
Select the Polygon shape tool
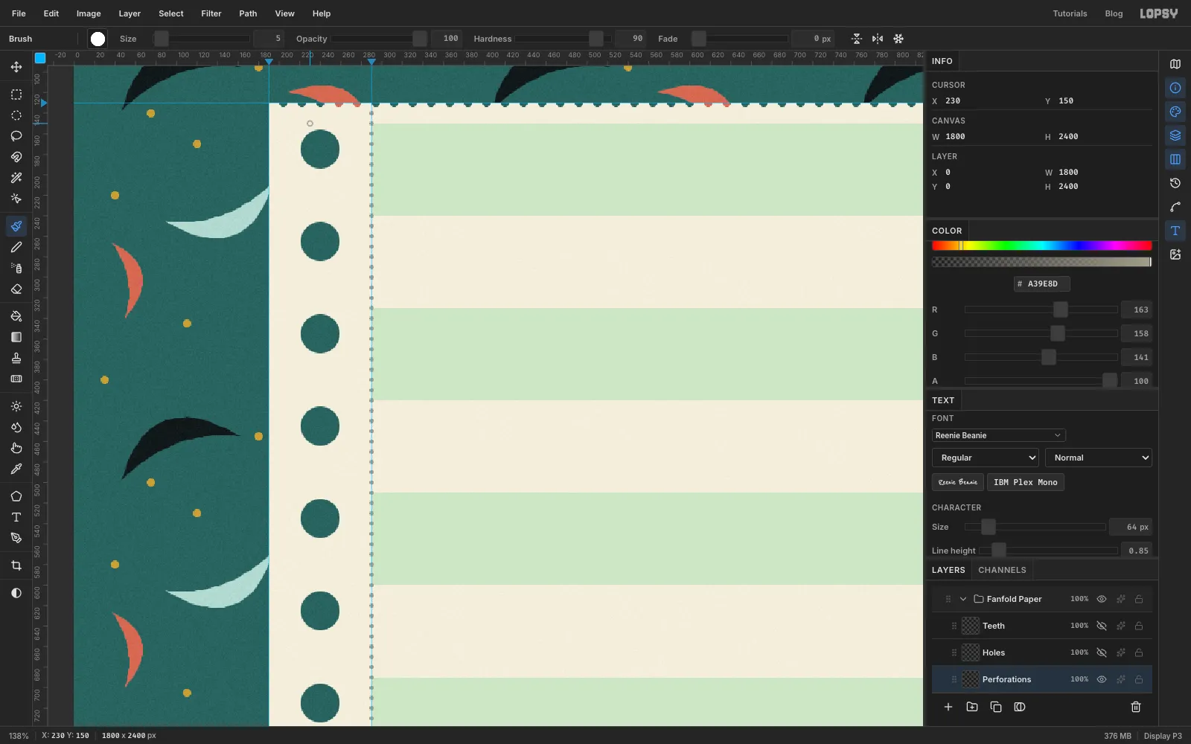coord(16,496)
